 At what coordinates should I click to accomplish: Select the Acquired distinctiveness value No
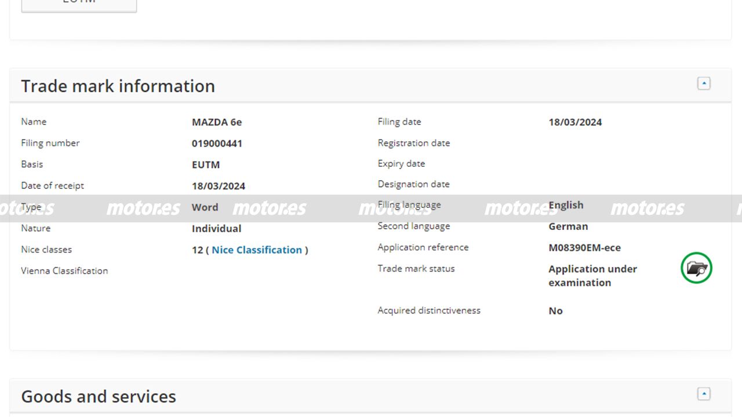(555, 311)
